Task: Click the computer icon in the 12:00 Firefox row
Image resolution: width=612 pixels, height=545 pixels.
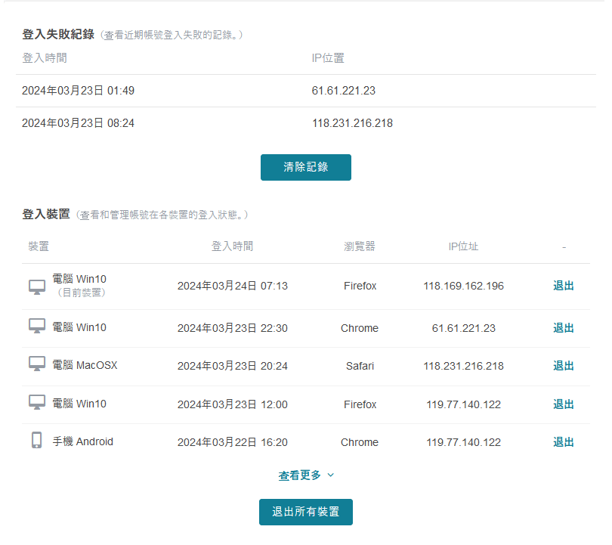Action: 36,403
